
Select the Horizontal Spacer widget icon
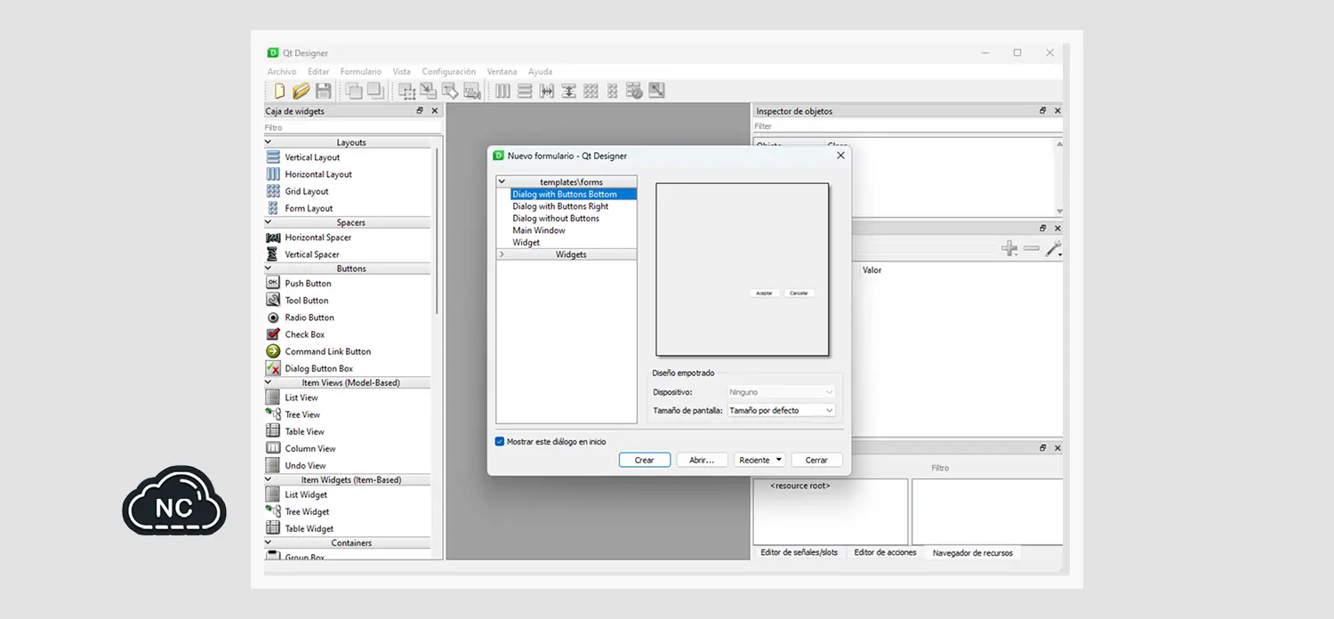point(273,237)
